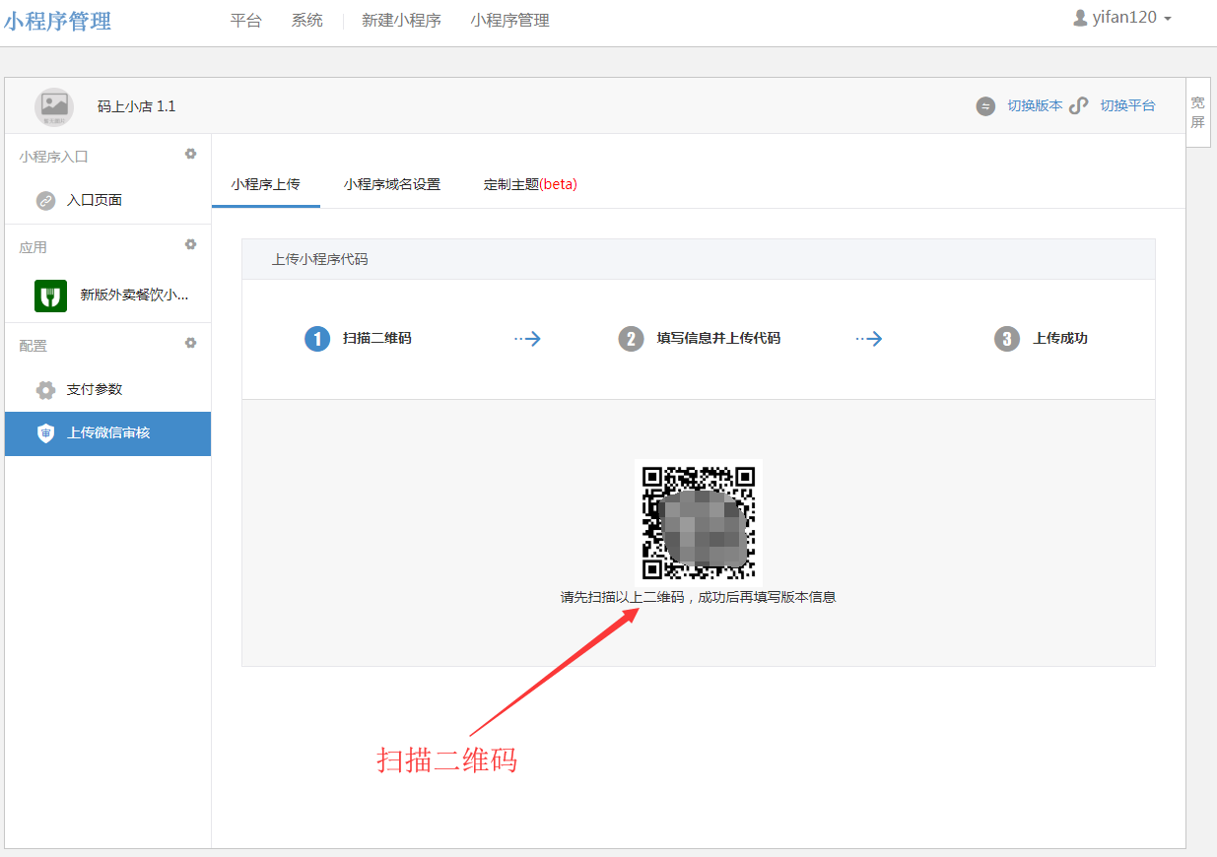The image size is (1217, 857).
Task: Click the 码上小店 placeholder avatar image
Action: click(x=54, y=106)
